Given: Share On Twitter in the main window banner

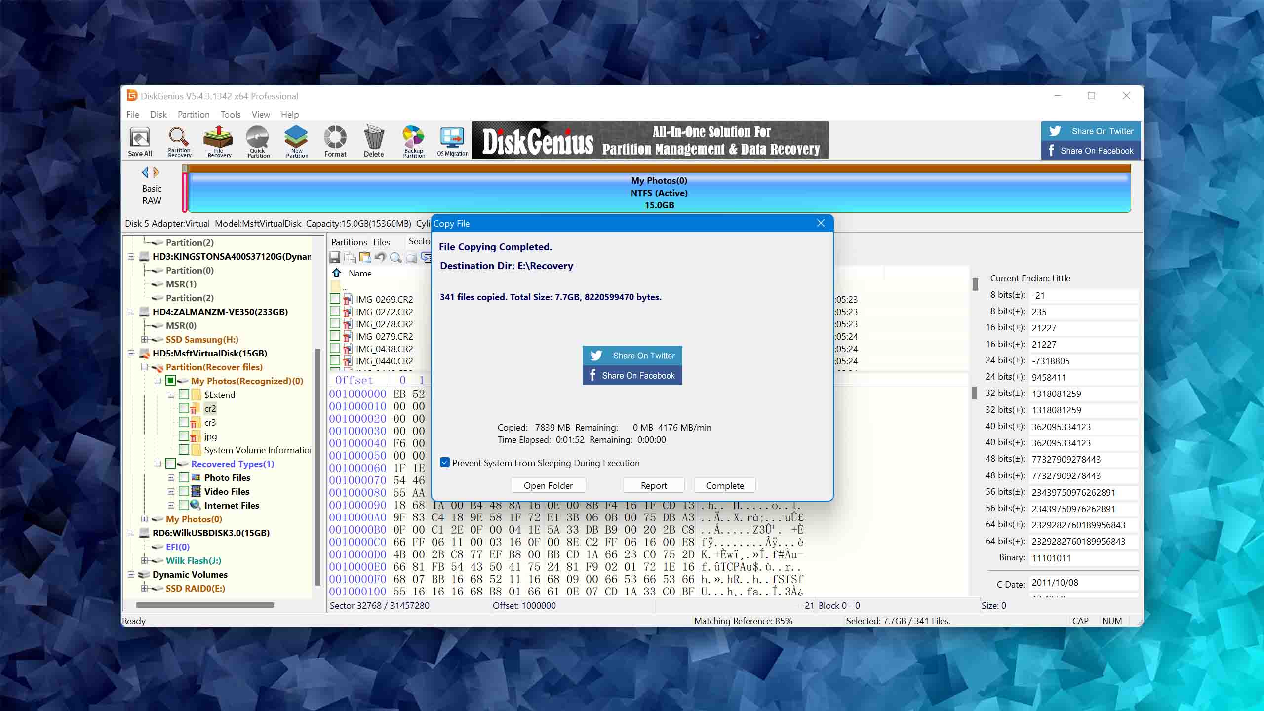Looking at the screenshot, I should tap(1091, 131).
